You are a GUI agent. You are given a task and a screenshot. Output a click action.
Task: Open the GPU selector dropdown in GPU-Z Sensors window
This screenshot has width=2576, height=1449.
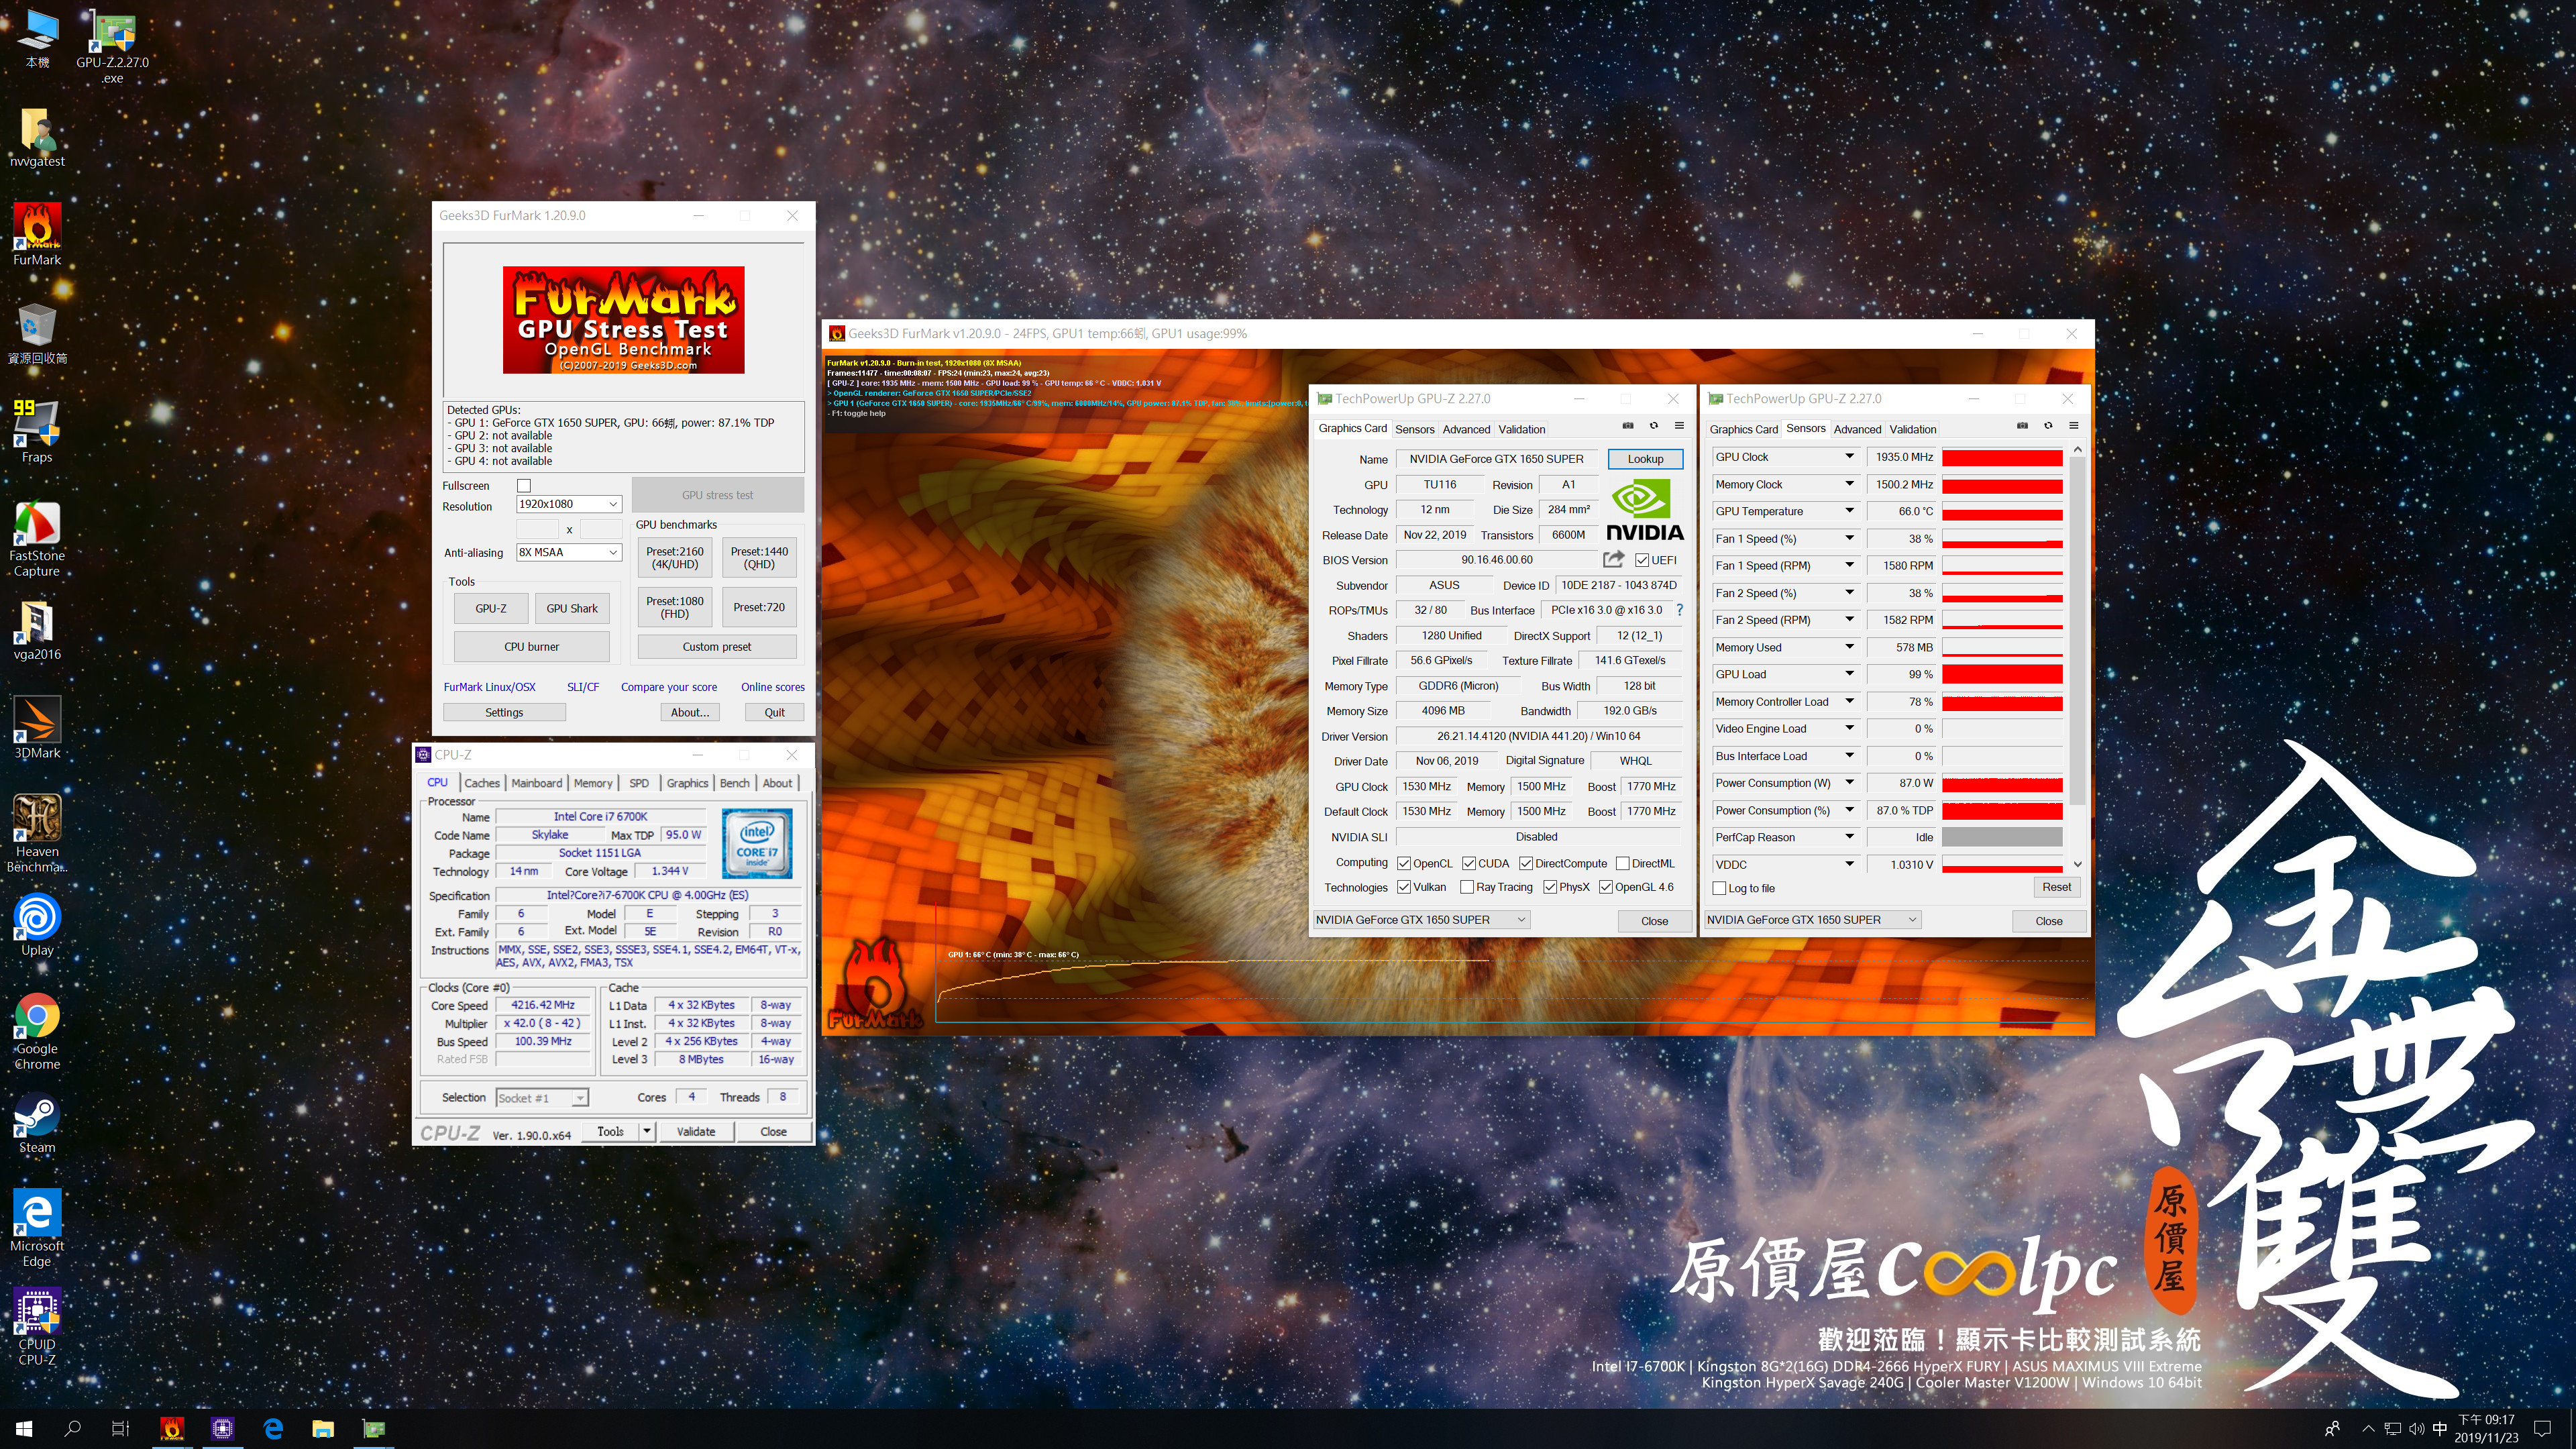(x=1812, y=919)
